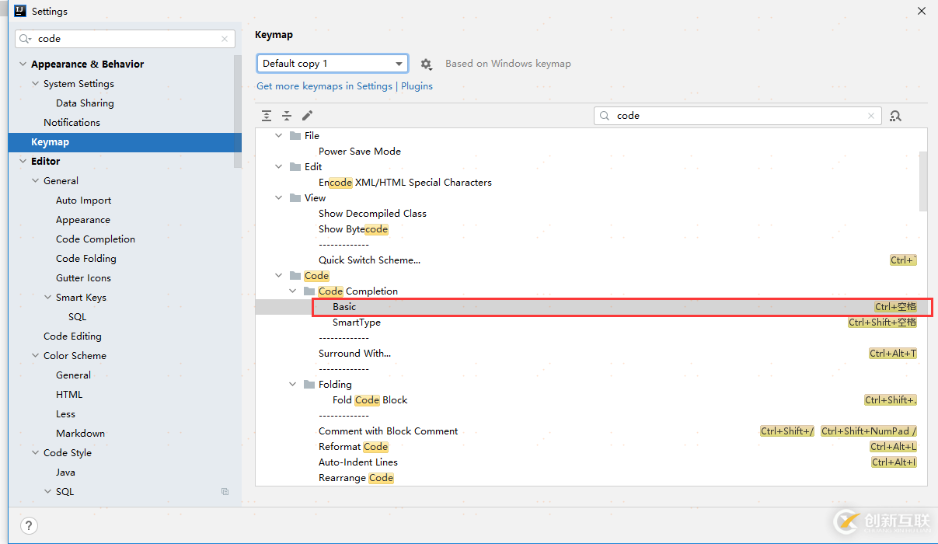
Task: Select the Basic code completion action
Action: (x=344, y=307)
